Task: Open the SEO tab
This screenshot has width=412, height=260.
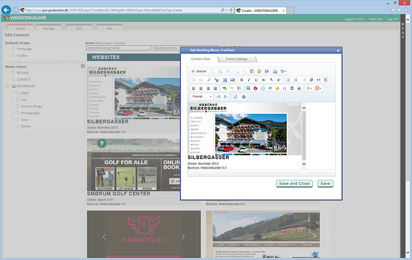Action: (79, 29)
